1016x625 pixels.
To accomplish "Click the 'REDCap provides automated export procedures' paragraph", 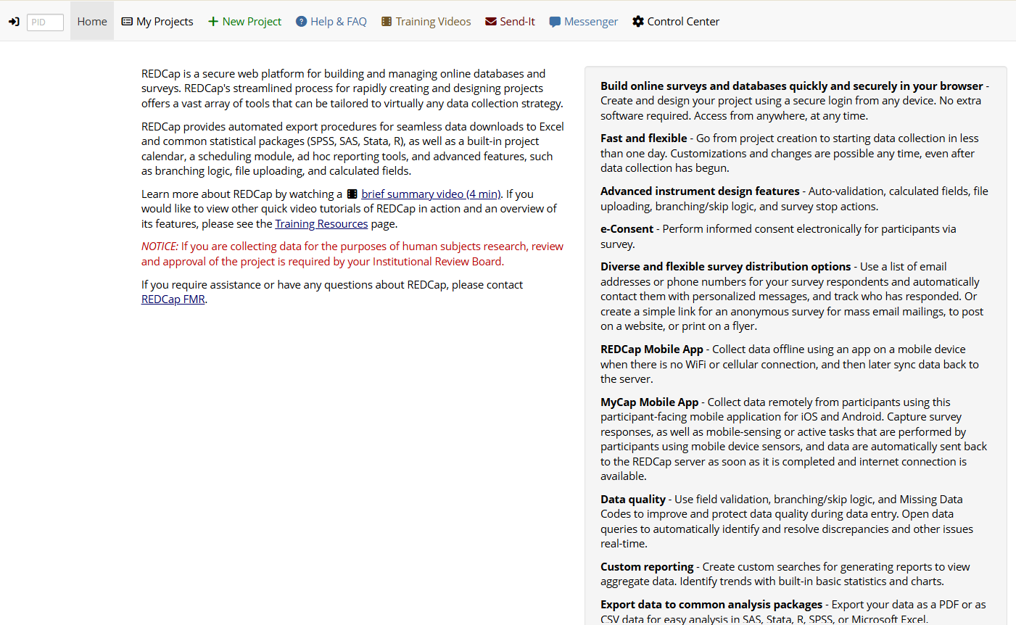I will (352, 149).
